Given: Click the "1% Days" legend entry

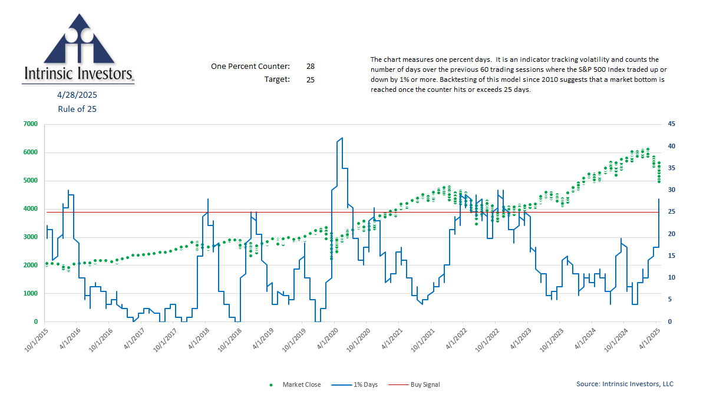Looking at the screenshot, I should click(x=355, y=385).
